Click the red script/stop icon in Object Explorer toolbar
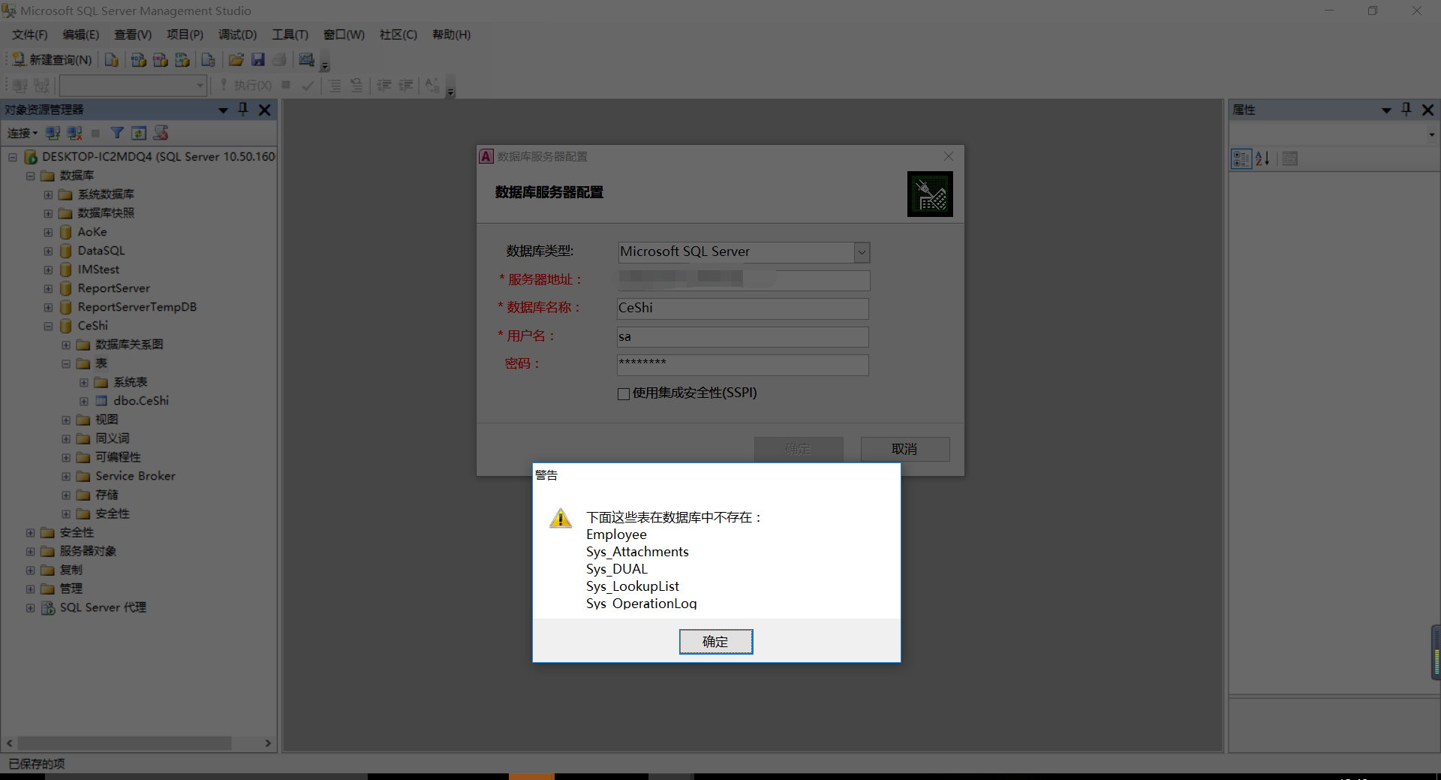Image resolution: width=1441 pixels, height=780 pixels. [x=161, y=133]
